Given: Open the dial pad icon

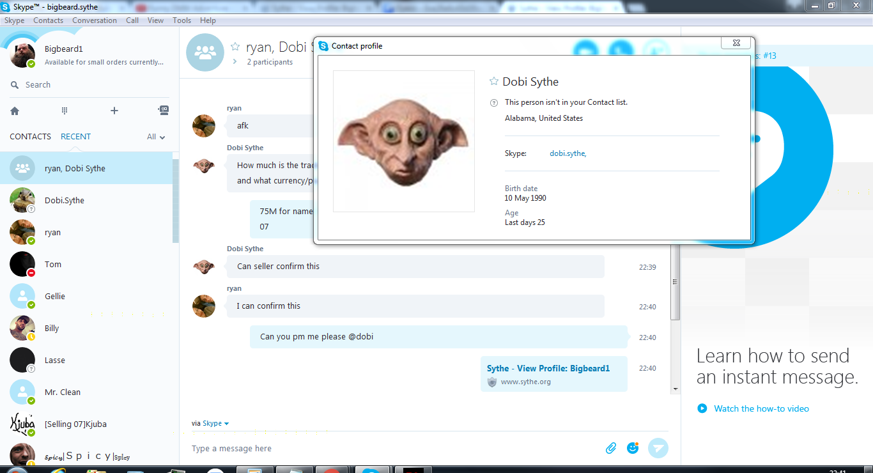Looking at the screenshot, I should tap(65, 111).
